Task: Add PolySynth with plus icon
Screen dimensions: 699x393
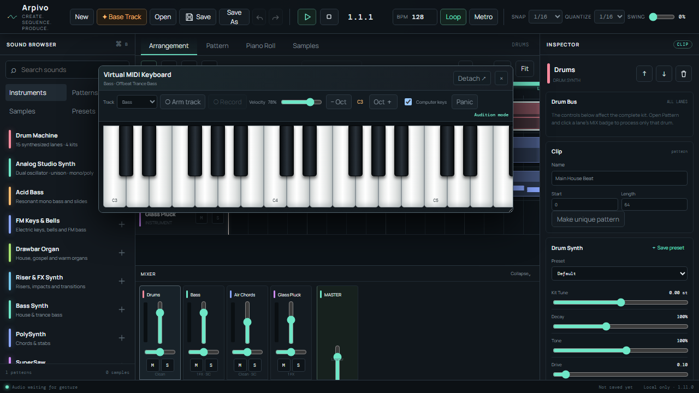Action: 122,338
